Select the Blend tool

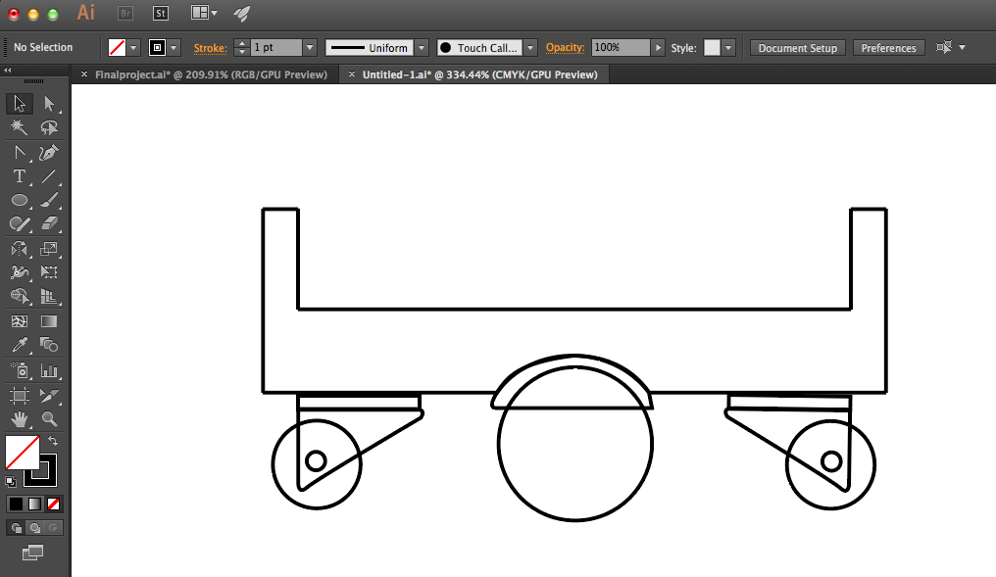coord(49,345)
